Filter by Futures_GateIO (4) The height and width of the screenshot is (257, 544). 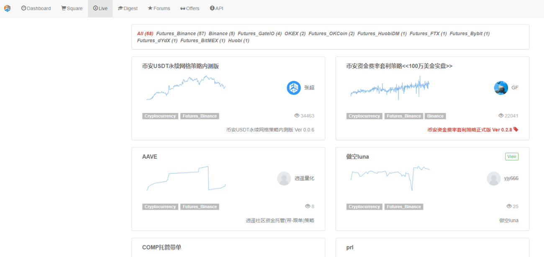tap(259, 33)
